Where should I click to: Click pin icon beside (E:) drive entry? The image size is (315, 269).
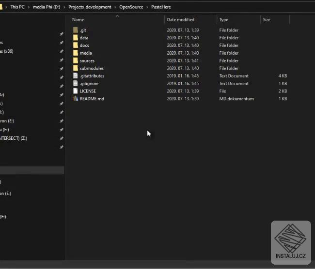pos(62,121)
